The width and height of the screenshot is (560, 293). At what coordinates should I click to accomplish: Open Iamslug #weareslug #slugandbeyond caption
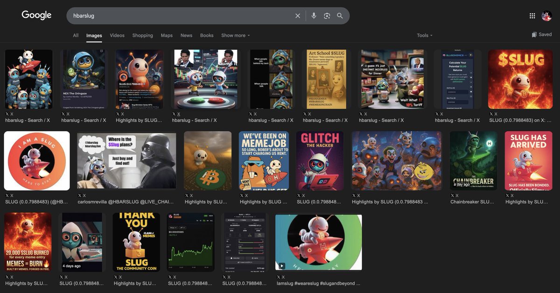click(x=318, y=284)
